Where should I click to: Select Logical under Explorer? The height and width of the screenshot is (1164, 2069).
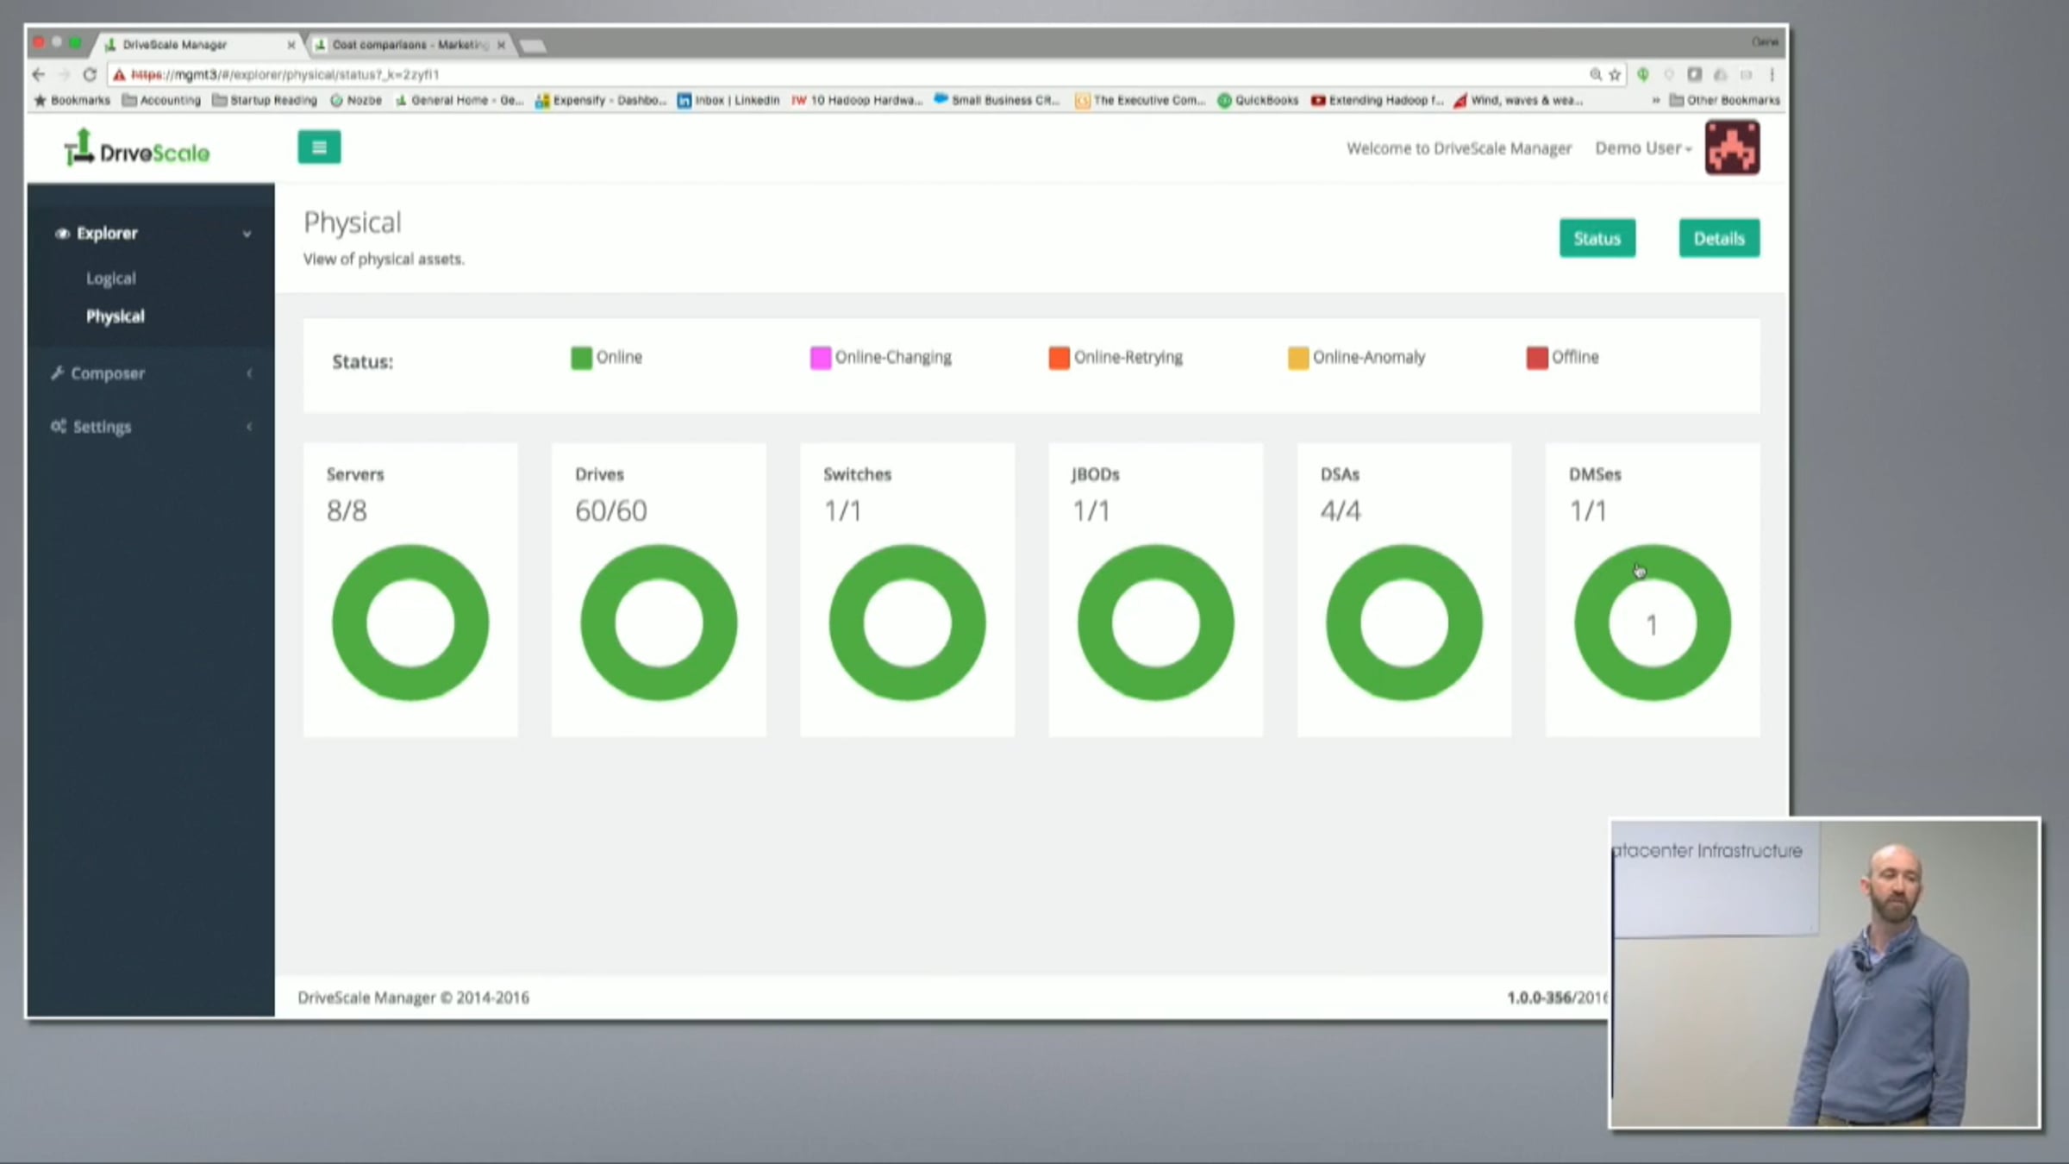pos(111,278)
